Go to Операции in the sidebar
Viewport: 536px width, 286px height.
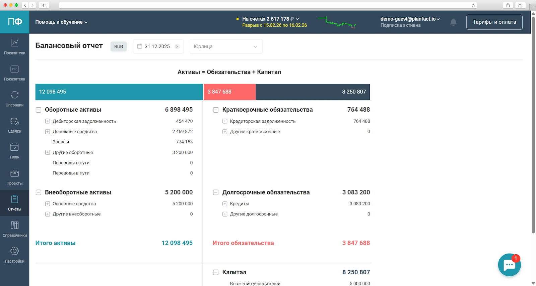click(14, 99)
